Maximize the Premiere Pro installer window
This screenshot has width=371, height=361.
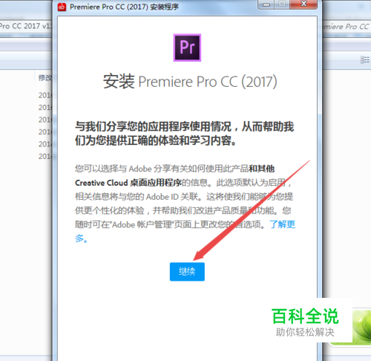pyautogui.click(x=282, y=4)
